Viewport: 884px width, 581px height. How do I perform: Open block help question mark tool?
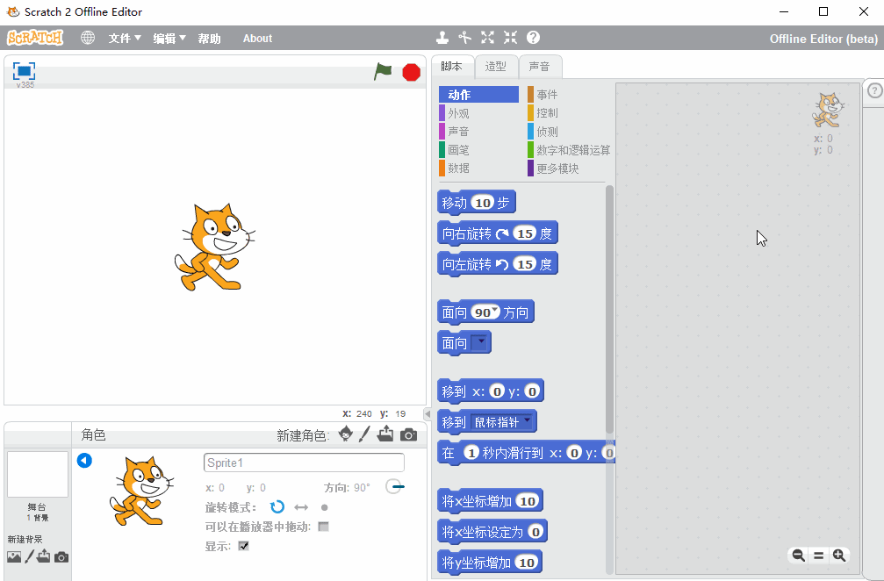coord(533,38)
